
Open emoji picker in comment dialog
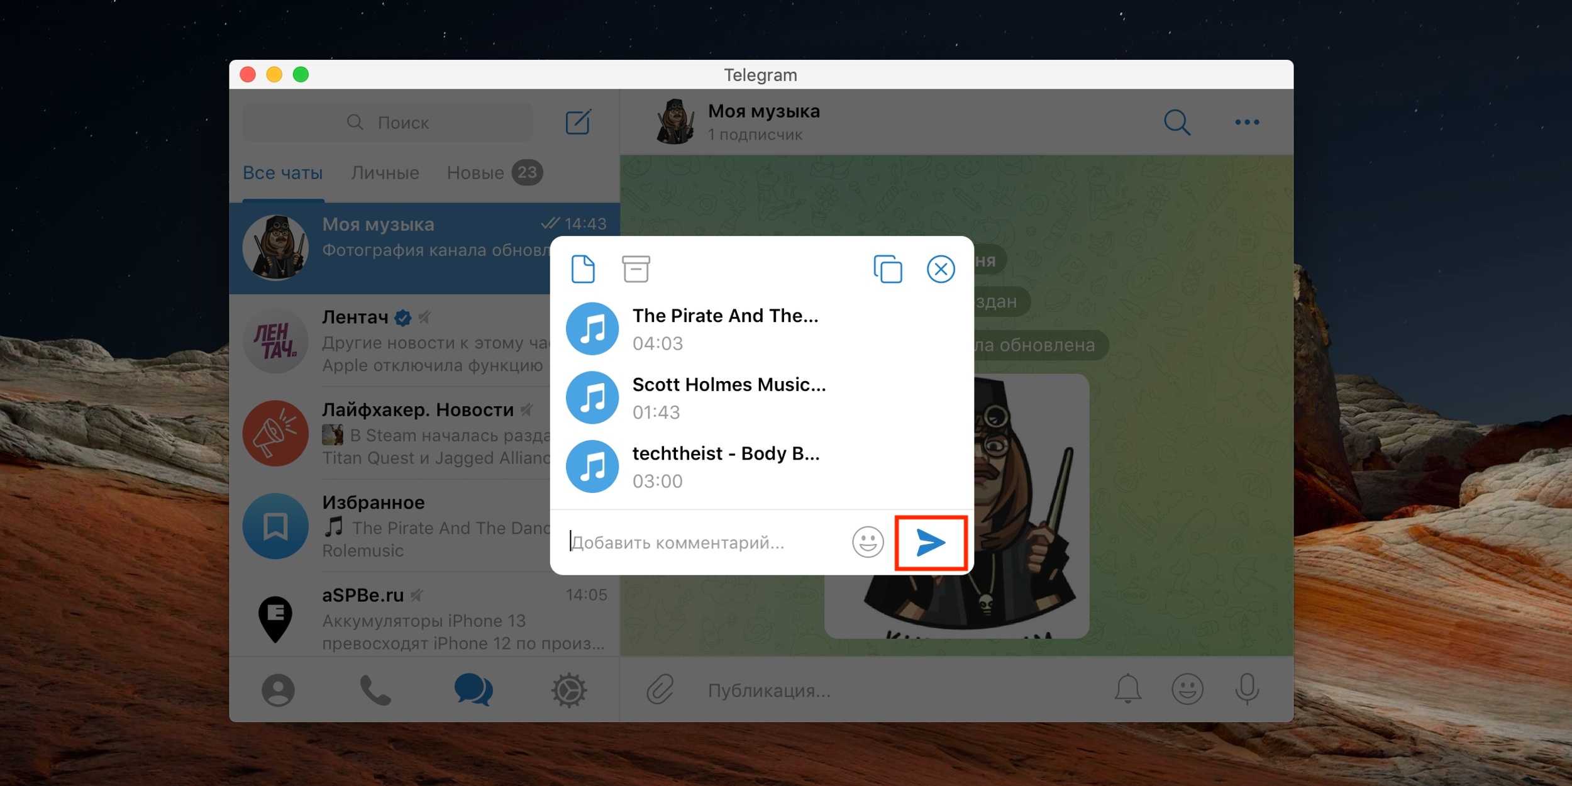pos(868,542)
